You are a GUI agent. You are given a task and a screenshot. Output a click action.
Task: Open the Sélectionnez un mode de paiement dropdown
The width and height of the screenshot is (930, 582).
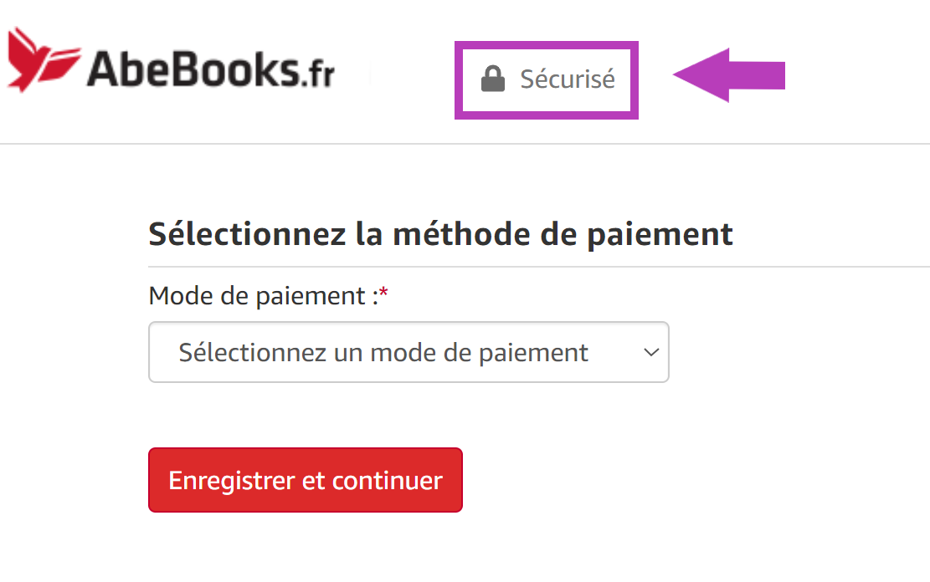pyautogui.click(x=408, y=352)
